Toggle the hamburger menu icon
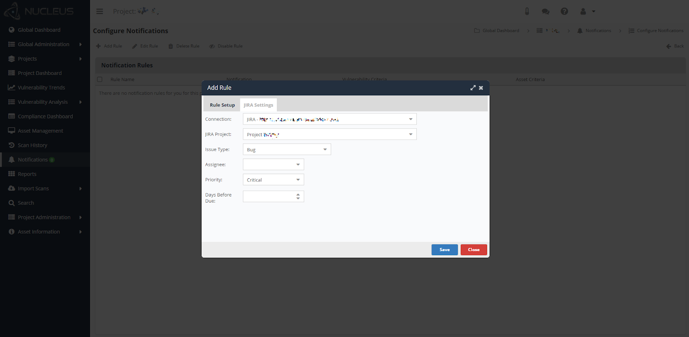 click(99, 11)
